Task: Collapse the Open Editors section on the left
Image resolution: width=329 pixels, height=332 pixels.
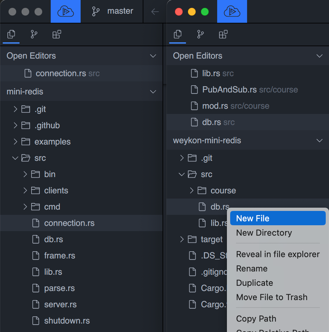Action: pos(153,56)
